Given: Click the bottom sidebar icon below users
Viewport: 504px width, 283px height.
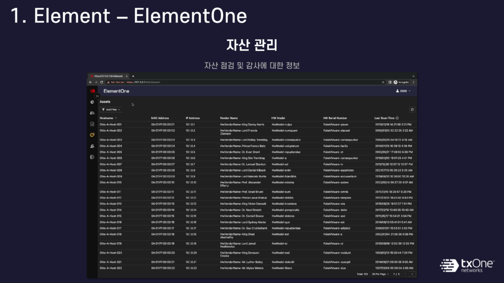Looking at the screenshot, I should click(x=92, y=157).
